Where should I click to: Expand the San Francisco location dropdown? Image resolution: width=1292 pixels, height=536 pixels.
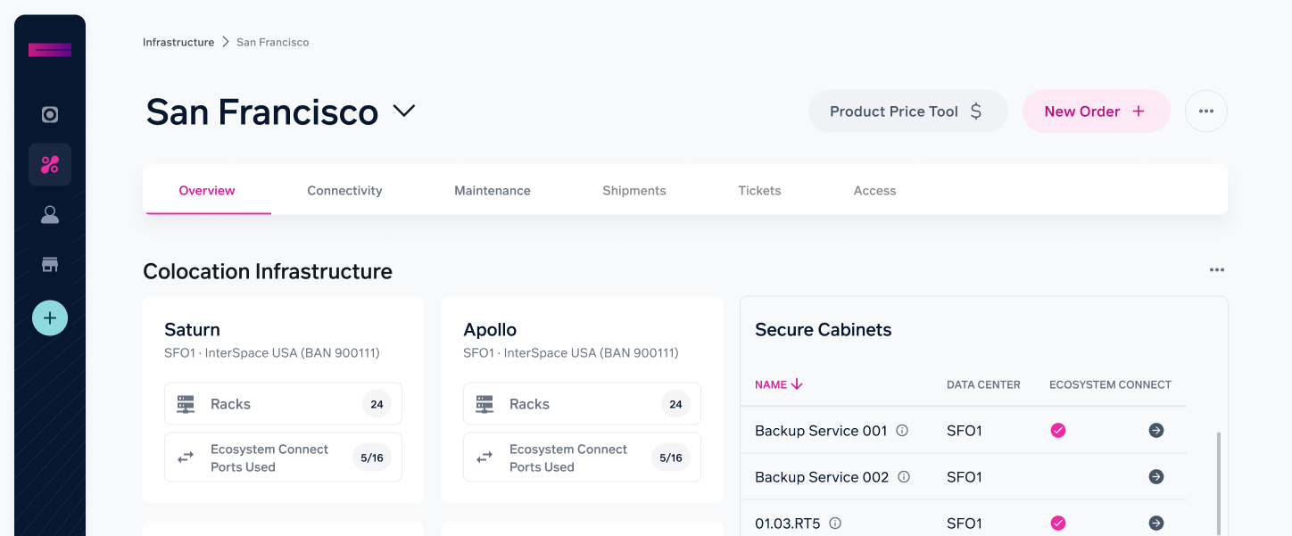(x=404, y=111)
